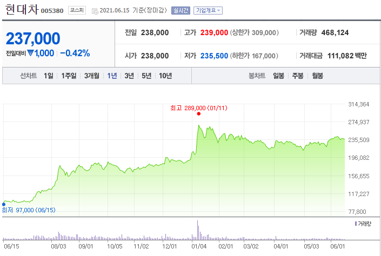381x256 pixels.
Task: Click the 봉차트 section label
Action: 257,76
